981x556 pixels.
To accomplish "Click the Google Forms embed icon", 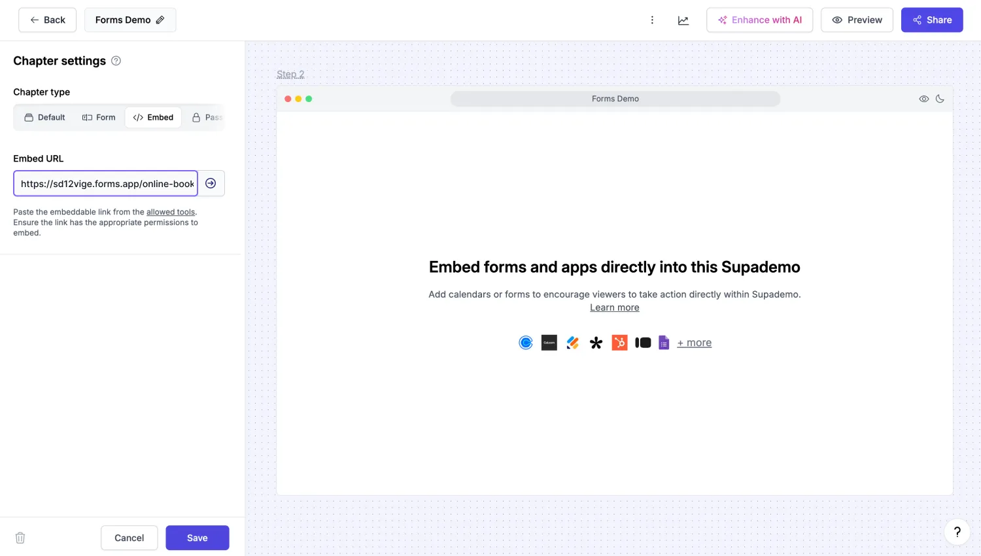I will pos(663,342).
